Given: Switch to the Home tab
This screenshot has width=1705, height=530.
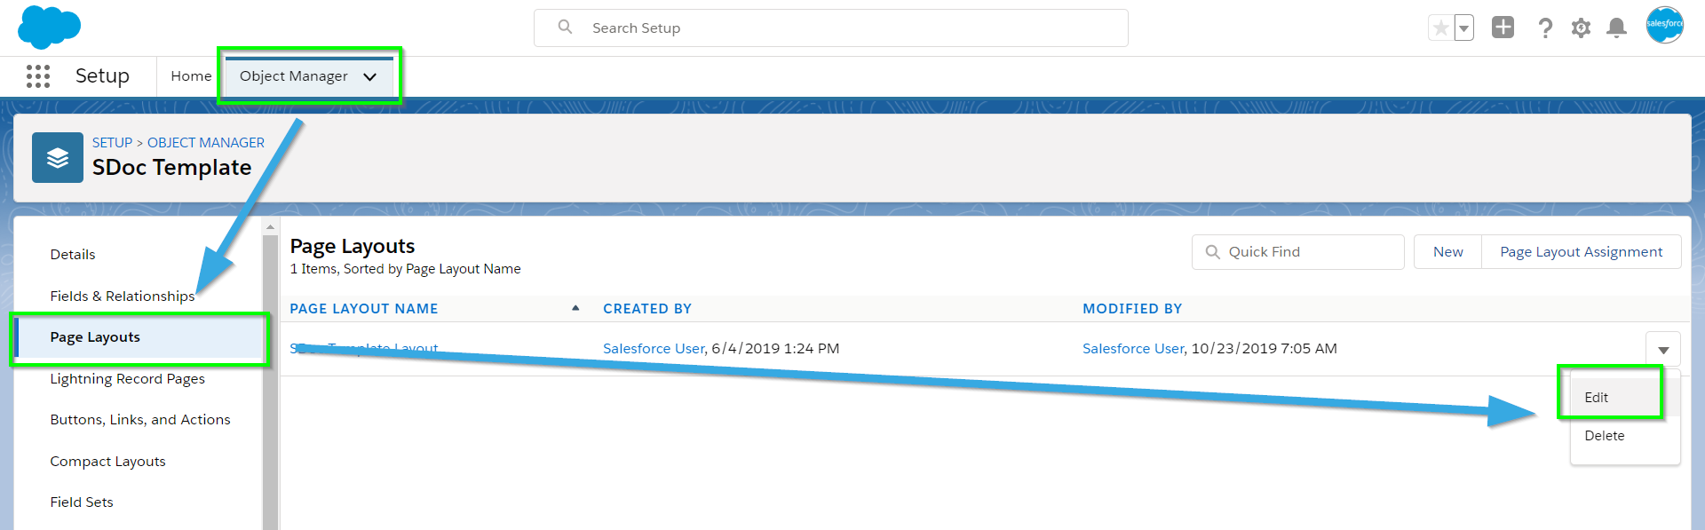Looking at the screenshot, I should [x=191, y=76].
